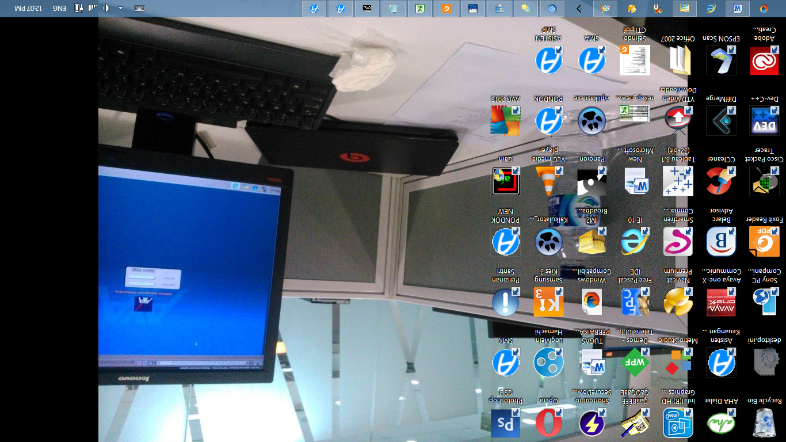
Task: Launch Sony PC Companion icon
Action: (x=764, y=302)
